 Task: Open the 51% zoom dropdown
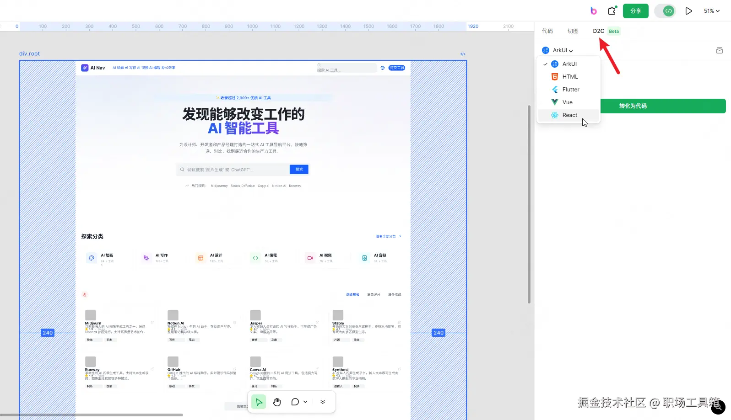tap(712, 11)
